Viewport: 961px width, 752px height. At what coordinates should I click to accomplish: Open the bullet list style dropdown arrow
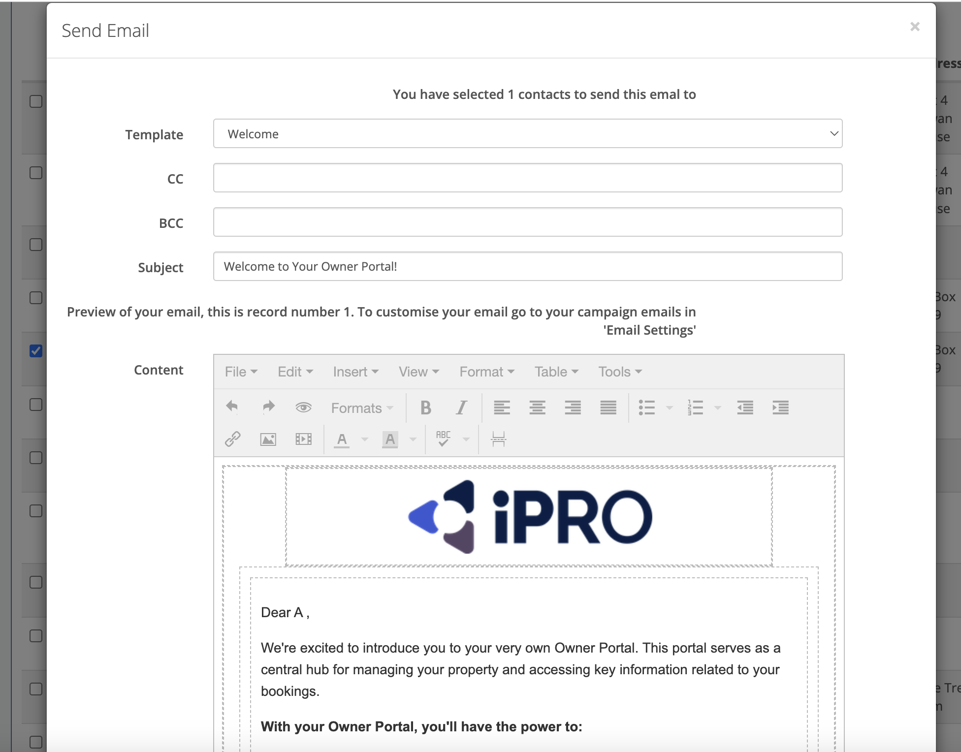(670, 408)
